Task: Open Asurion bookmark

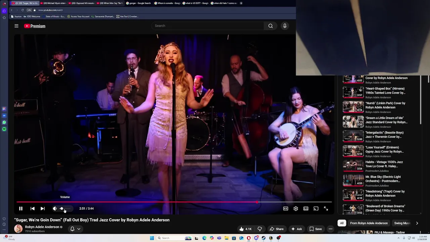Action: pyautogui.click(x=16, y=16)
